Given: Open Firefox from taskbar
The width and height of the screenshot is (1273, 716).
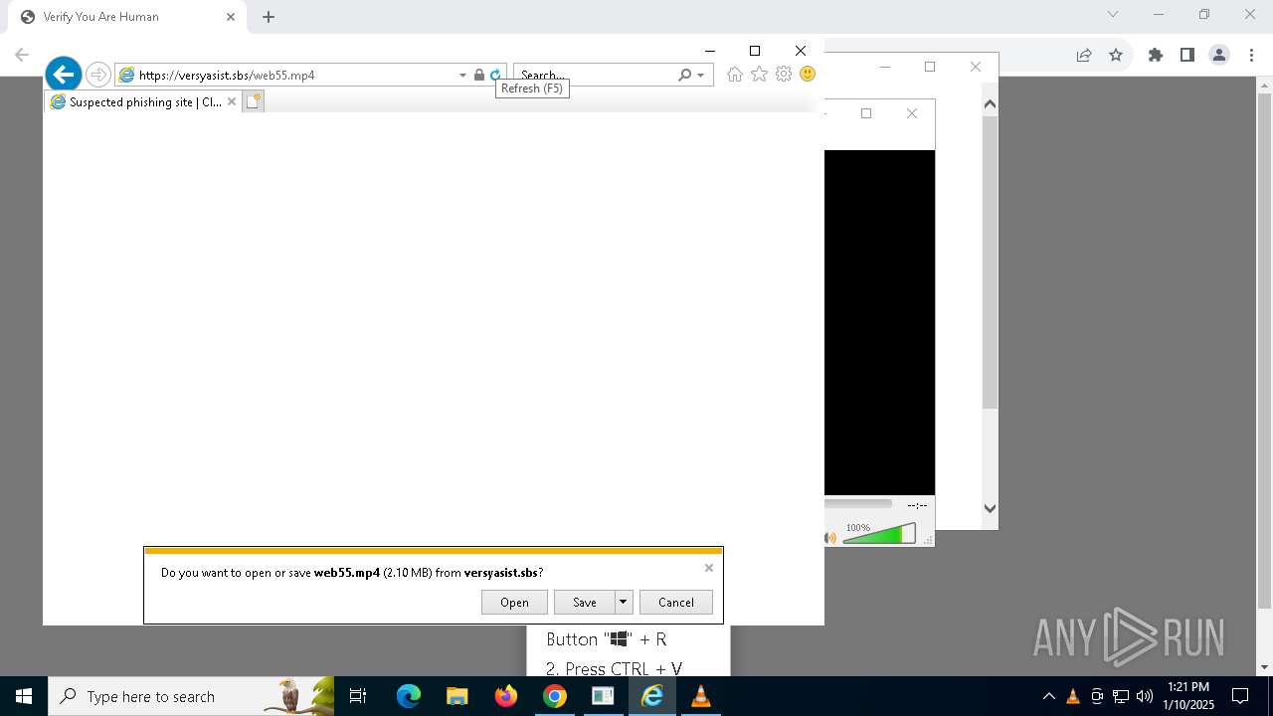Looking at the screenshot, I should [506, 696].
